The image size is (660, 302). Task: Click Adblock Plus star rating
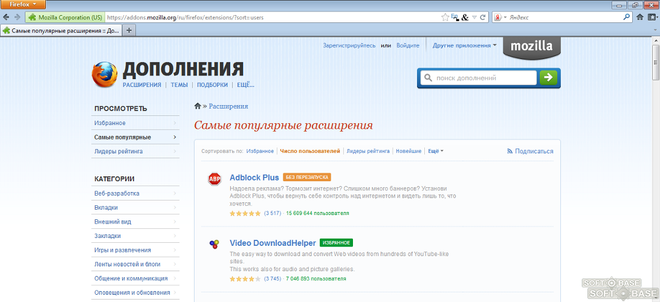coord(245,213)
